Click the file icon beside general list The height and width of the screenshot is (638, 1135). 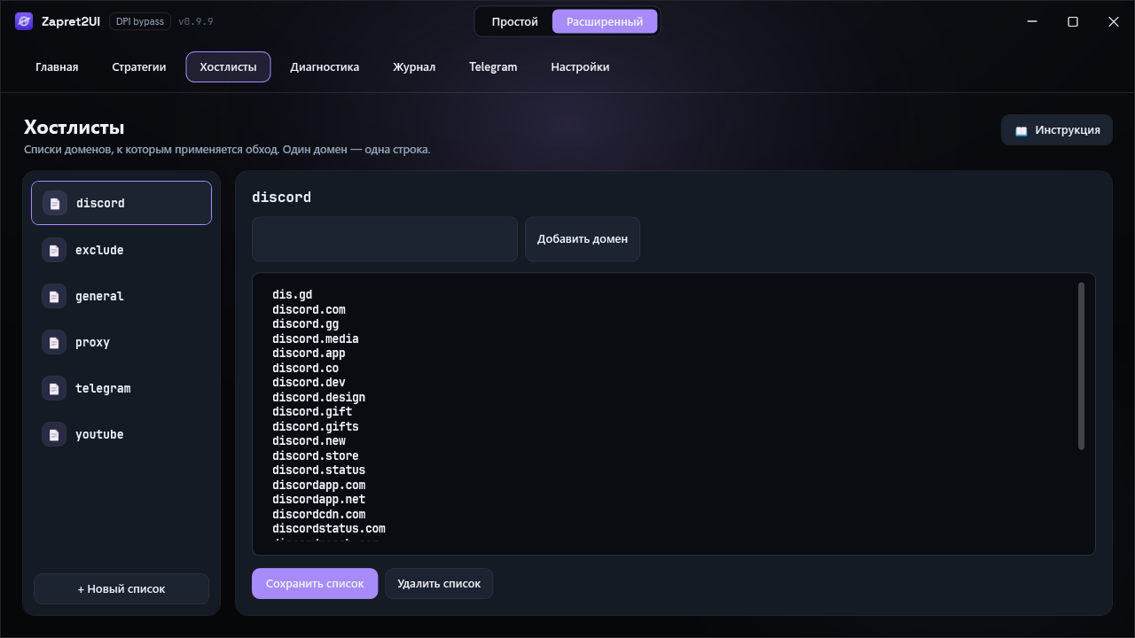54,296
